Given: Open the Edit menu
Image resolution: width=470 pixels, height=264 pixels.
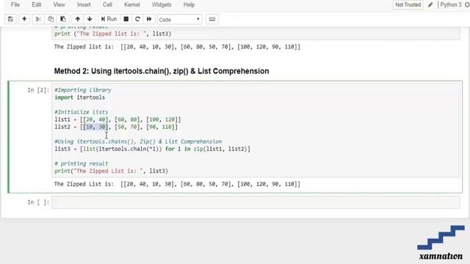Looking at the screenshot, I should [37, 5].
